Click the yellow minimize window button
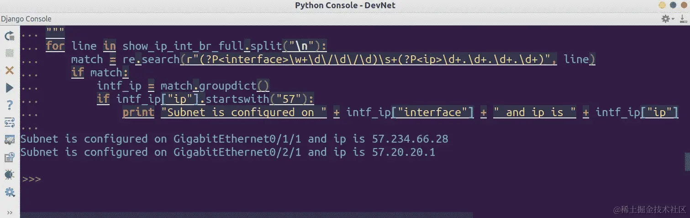Screen dimensions: 690x218 662,5
